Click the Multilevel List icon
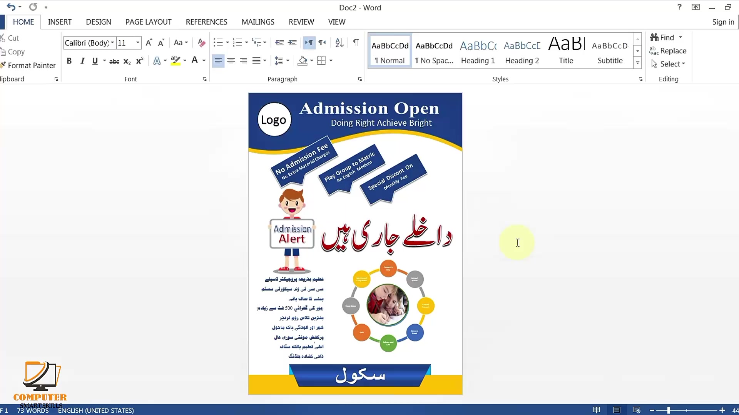Viewport: 739px width, 415px height. pos(256,43)
